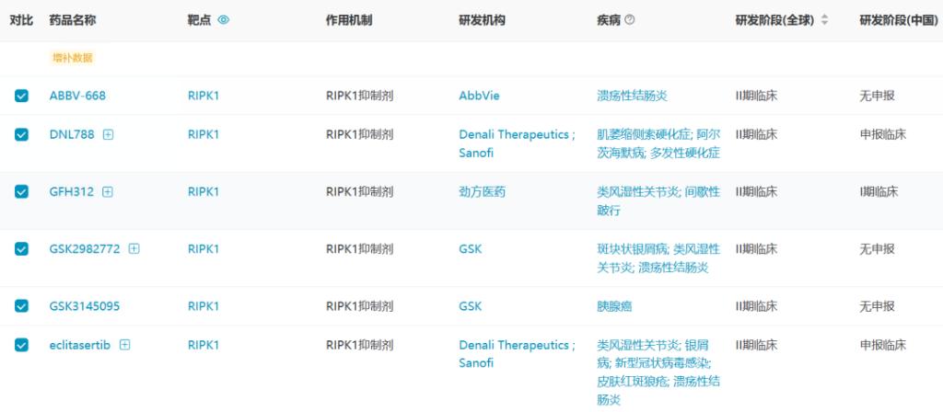Uncheck the DNL788 compare checkbox
943x412 pixels.
click(22, 134)
